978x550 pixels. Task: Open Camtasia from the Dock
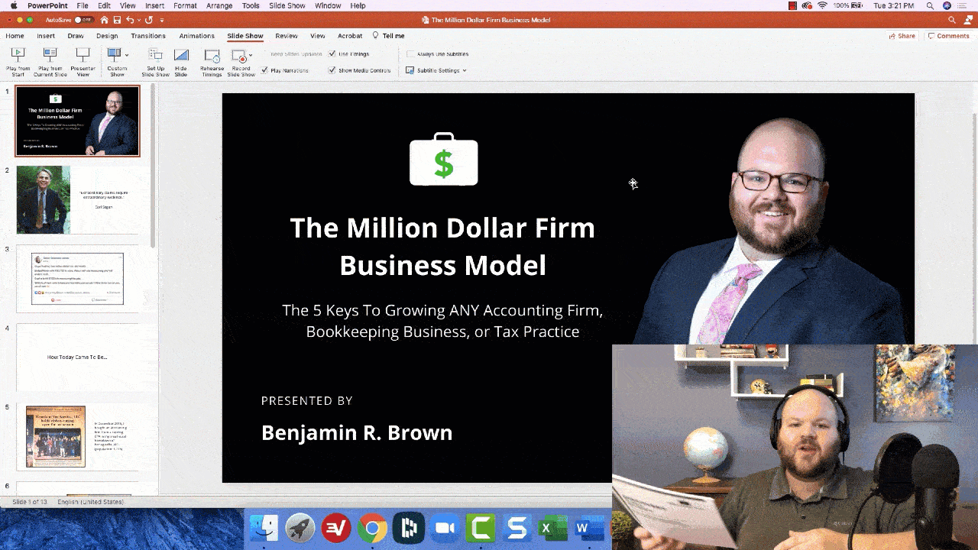(481, 529)
